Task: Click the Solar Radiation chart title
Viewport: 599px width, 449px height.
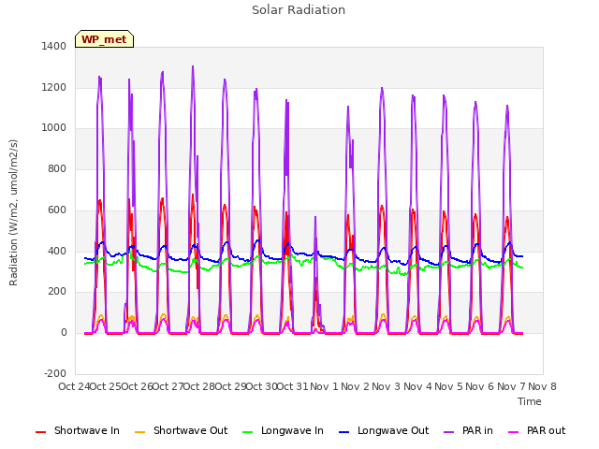Action: tap(299, 10)
